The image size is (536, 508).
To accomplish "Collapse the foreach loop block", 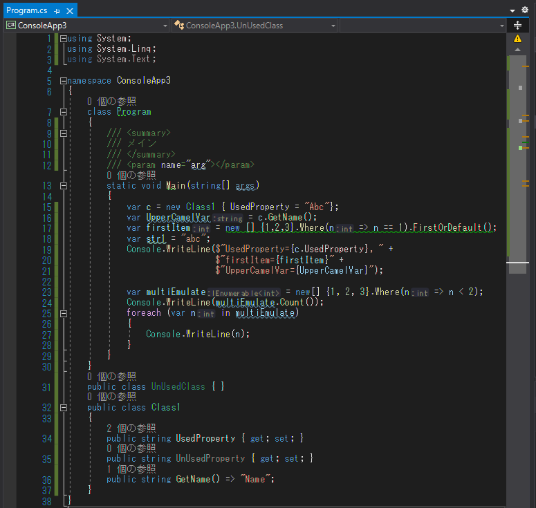I will pos(63,314).
